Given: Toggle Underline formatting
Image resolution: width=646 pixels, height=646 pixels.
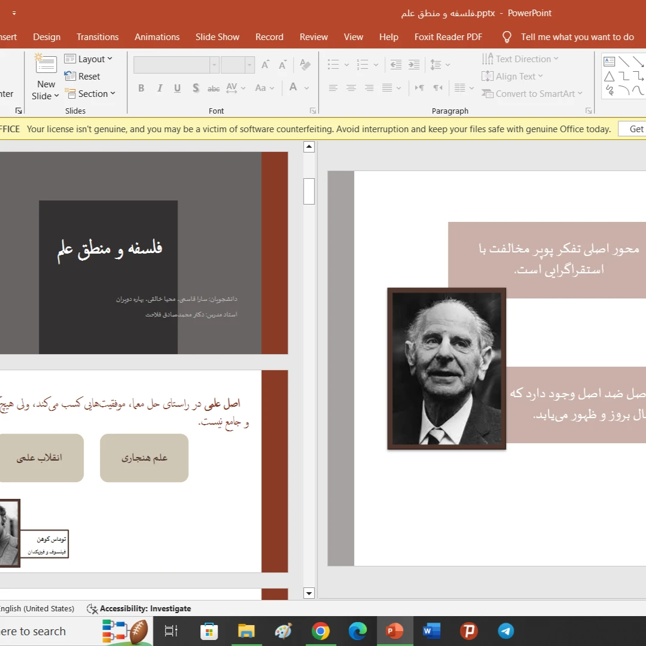Looking at the screenshot, I should tap(178, 89).
